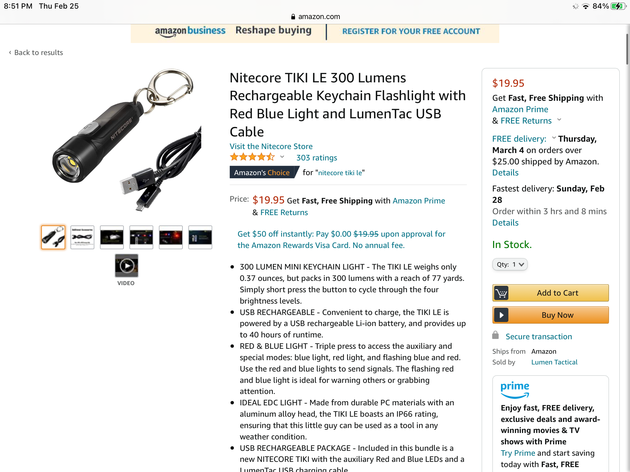This screenshot has height=472, width=630.
Task: Go back via Back to results
Action: pyautogui.click(x=36, y=53)
